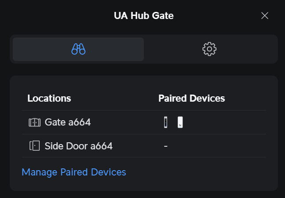Open Manage Paired Devices link

(74, 172)
